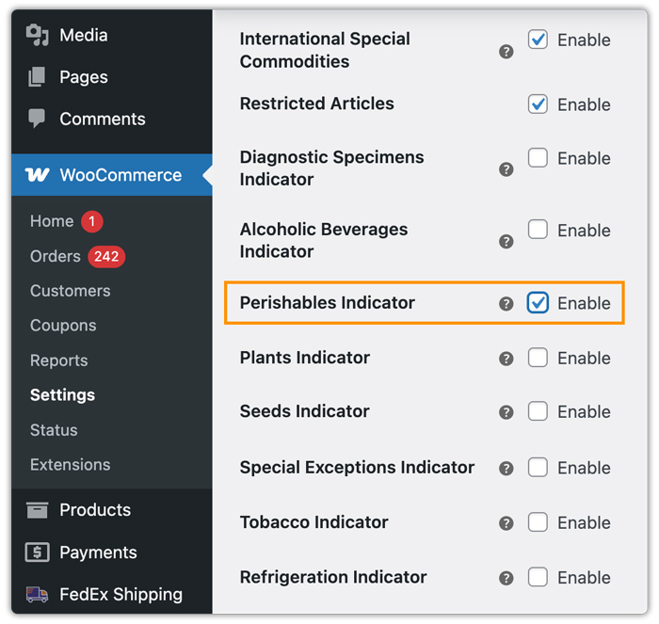Click the Refrigeration Indicator label
This screenshot has width=659, height=624.
(333, 577)
